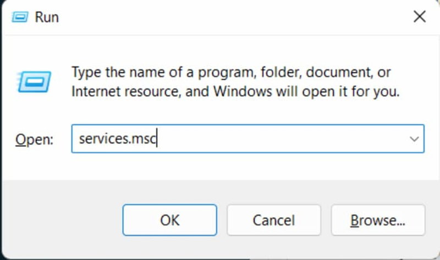The height and width of the screenshot is (260, 440).
Task: Open the Browse... file picker
Action: coord(378,220)
